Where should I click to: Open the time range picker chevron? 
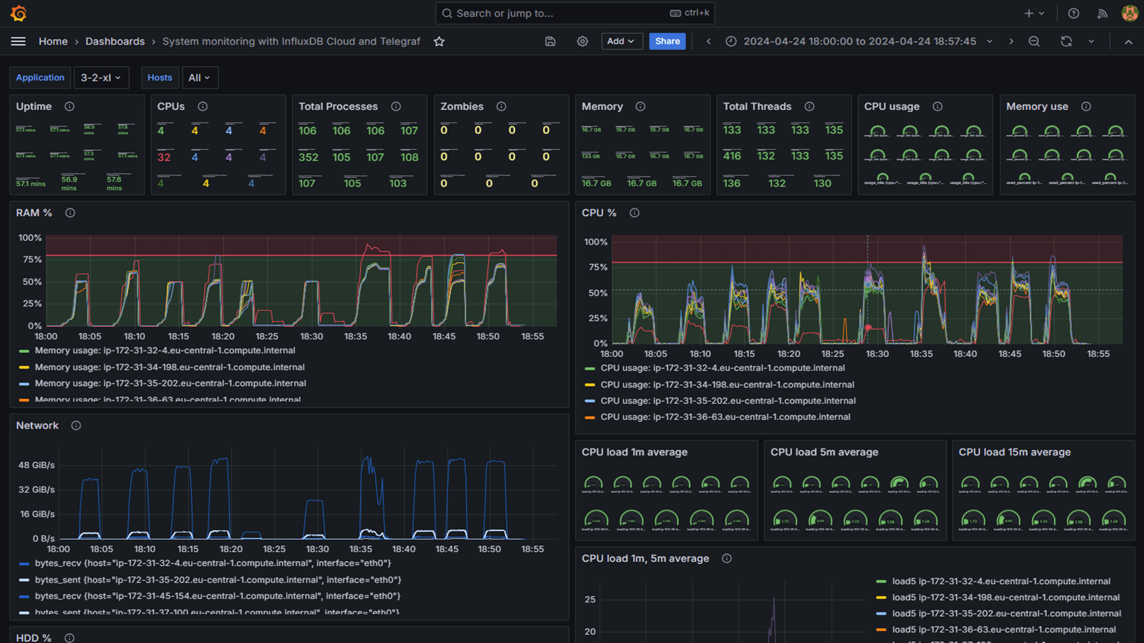click(990, 41)
